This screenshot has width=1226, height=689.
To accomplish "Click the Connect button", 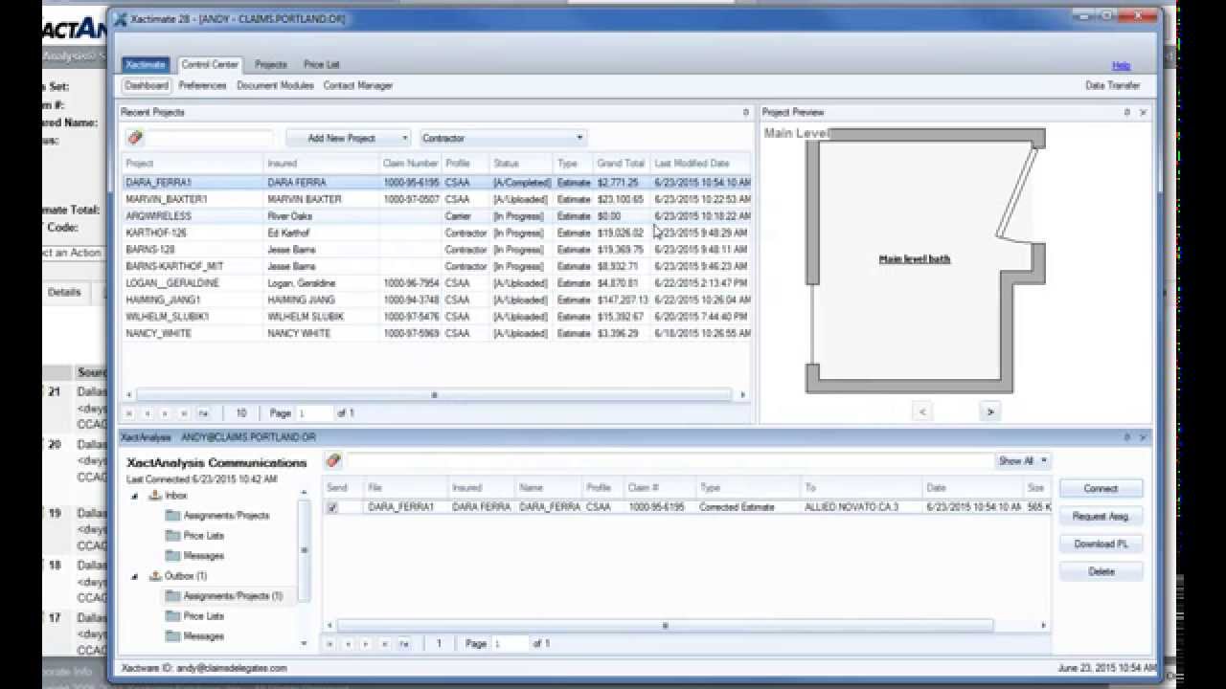I will [1101, 488].
